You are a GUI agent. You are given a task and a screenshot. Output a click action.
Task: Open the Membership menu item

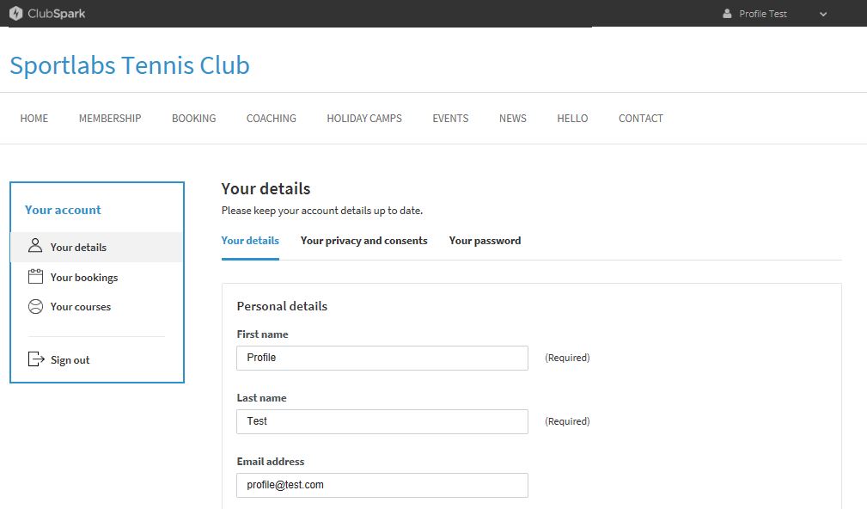[x=110, y=119]
